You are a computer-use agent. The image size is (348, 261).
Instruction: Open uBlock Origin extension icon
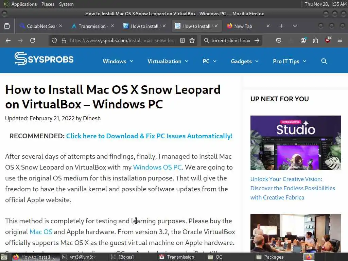pos(328,40)
